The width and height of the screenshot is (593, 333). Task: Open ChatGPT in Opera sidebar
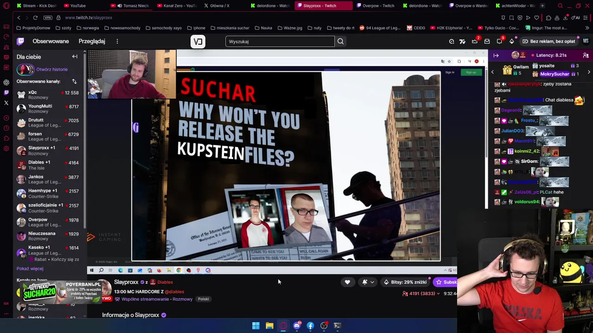click(x=6, y=82)
